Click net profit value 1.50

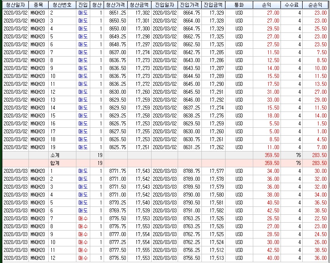322,123
